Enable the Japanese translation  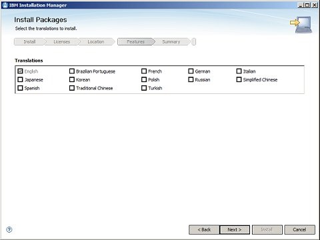[20, 79]
